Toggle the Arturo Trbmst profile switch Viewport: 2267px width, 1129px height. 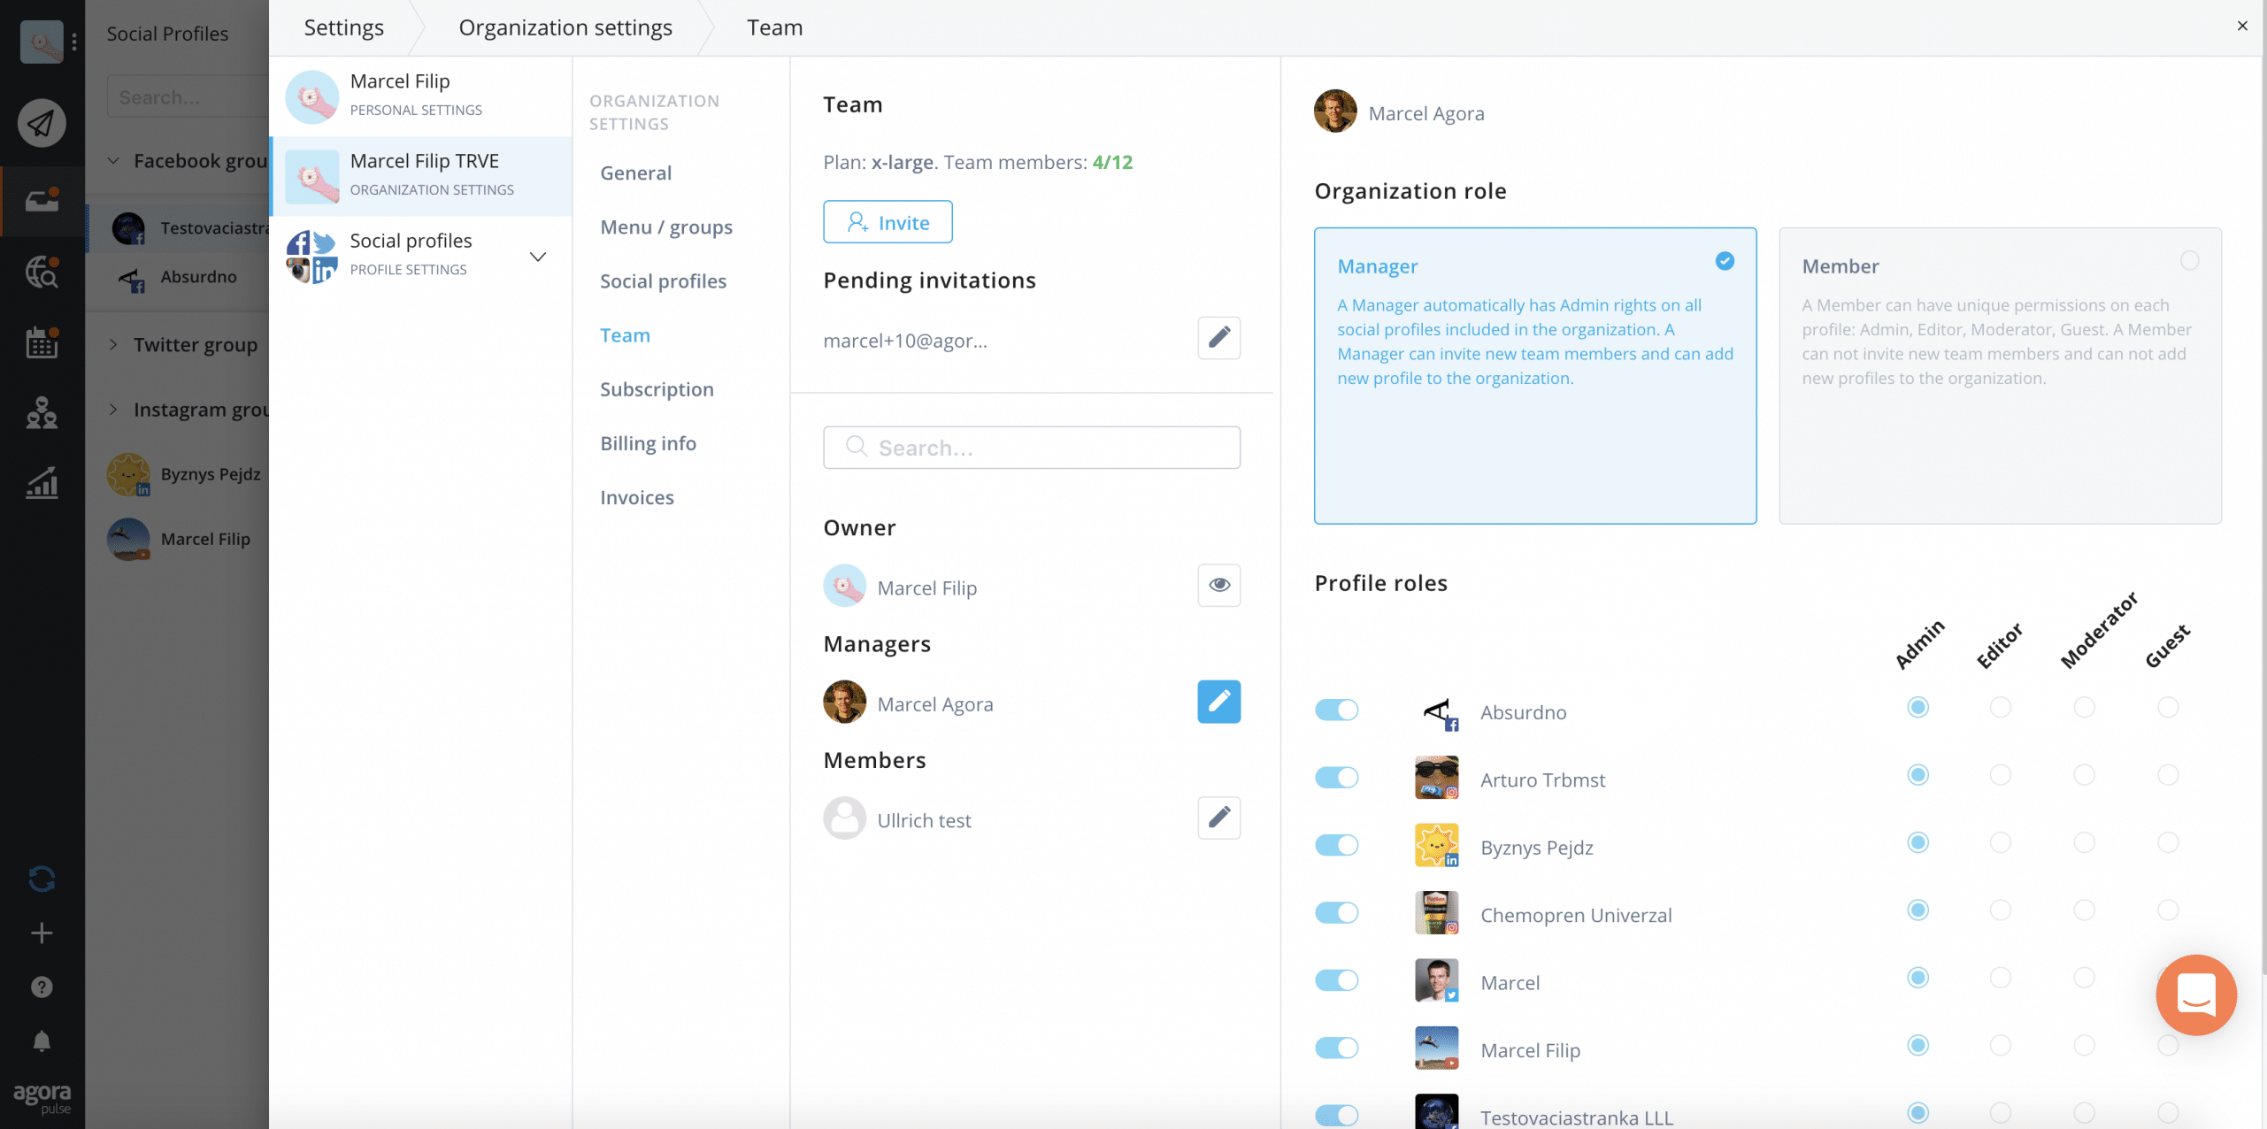(x=1336, y=777)
